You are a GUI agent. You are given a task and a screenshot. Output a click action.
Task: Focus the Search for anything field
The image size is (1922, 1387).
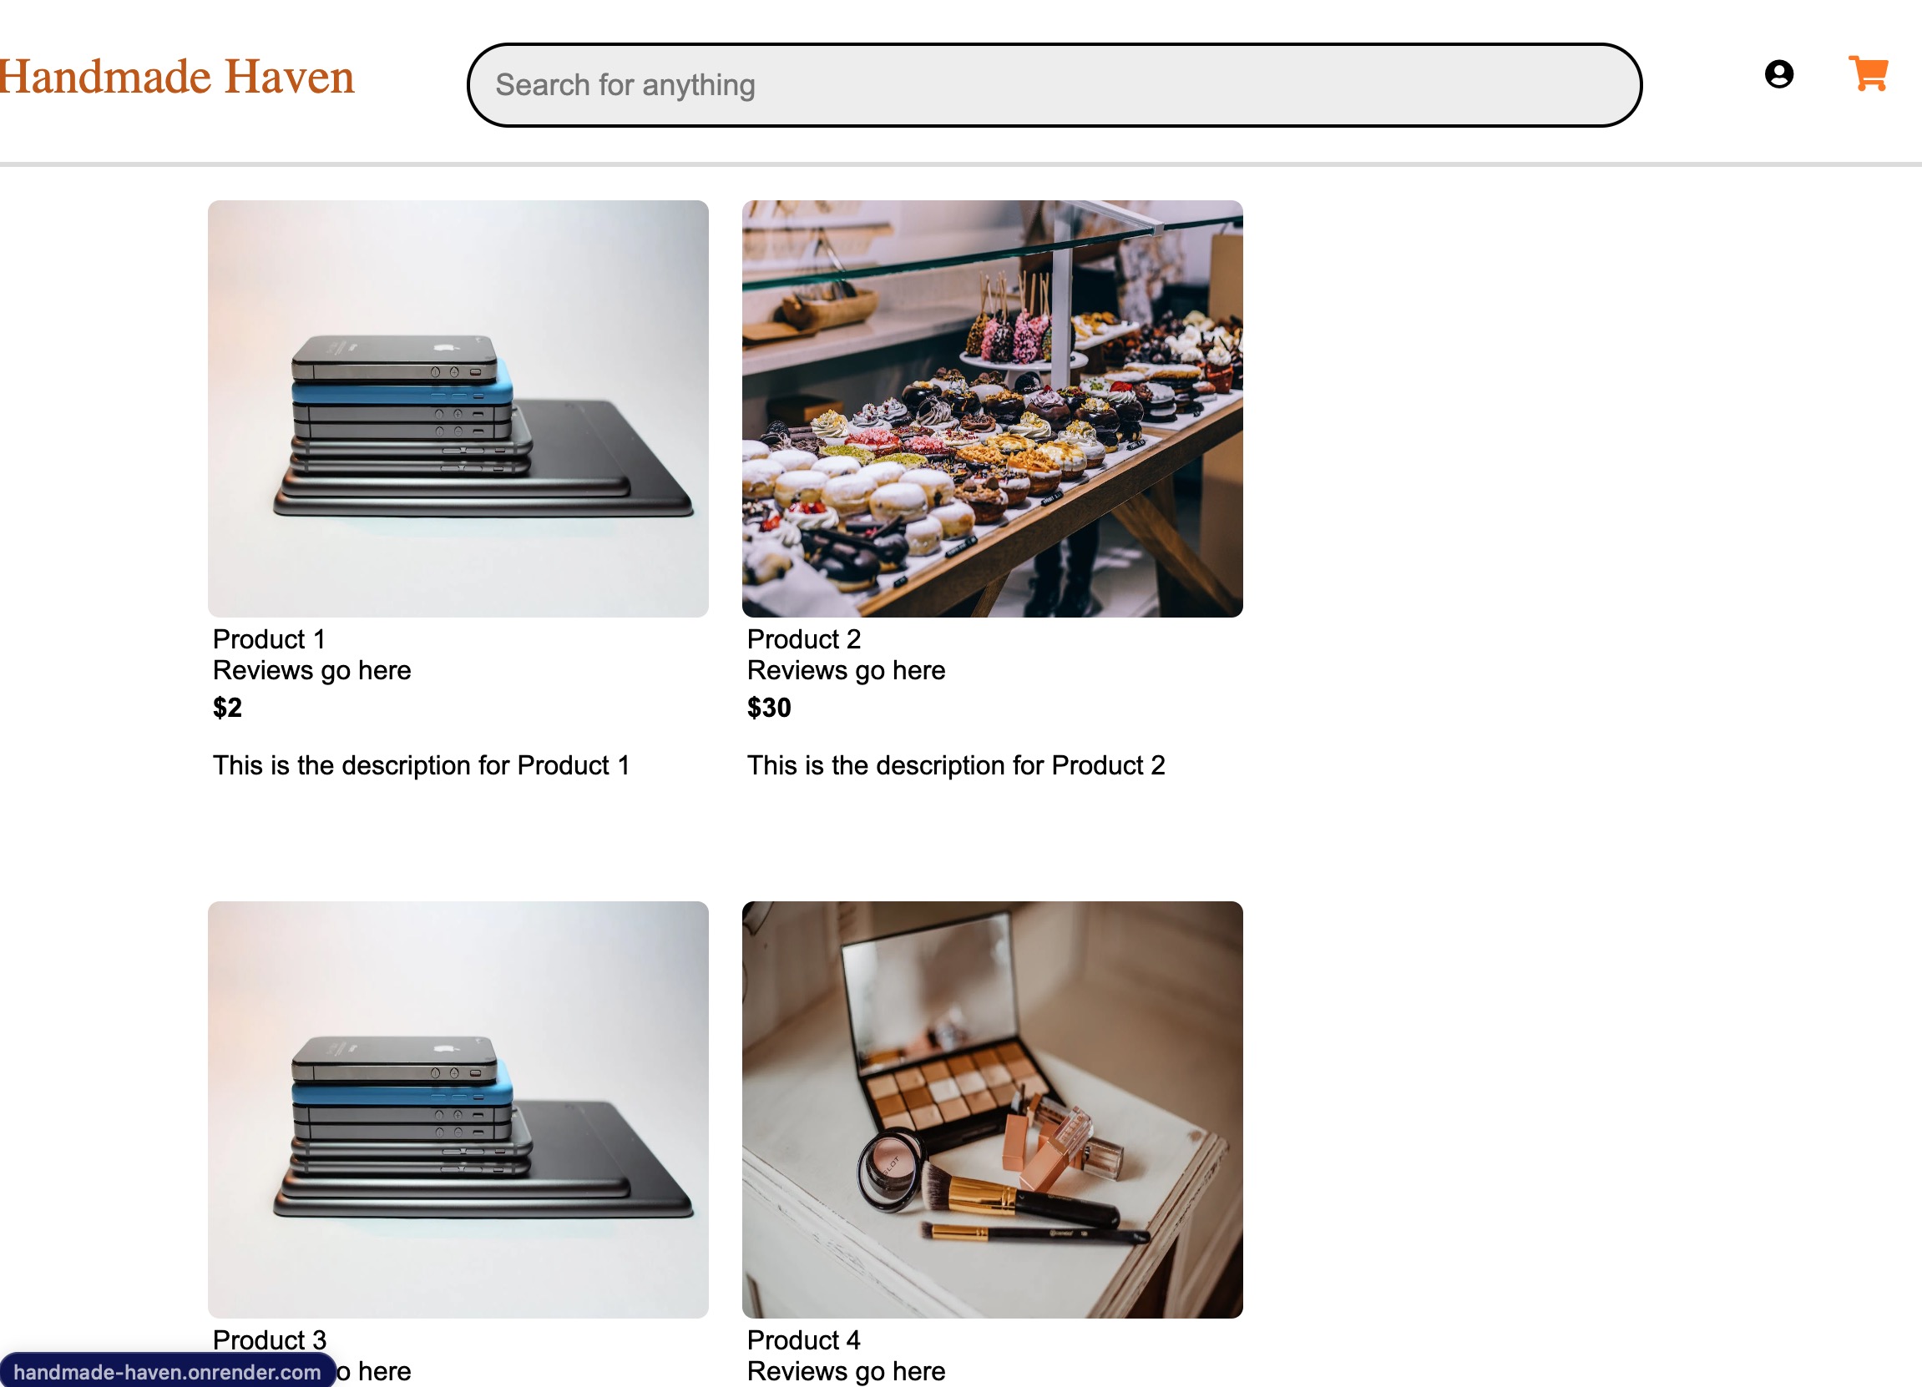point(1055,86)
